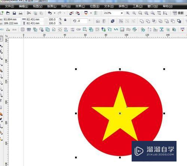Click the y position field 189.222 mm
This screenshot has height=166, width=187.
pyautogui.click(x=12, y=23)
